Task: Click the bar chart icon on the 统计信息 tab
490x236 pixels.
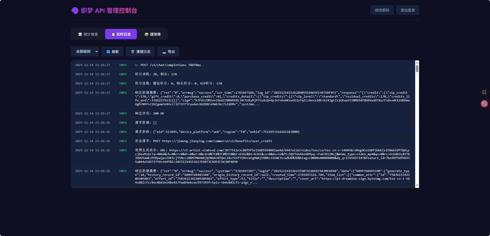Action: (80, 34)
